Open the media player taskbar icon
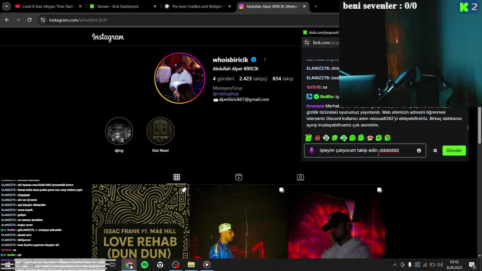The height and width of the screenshot is (271, 482). [x=206, y=265]
